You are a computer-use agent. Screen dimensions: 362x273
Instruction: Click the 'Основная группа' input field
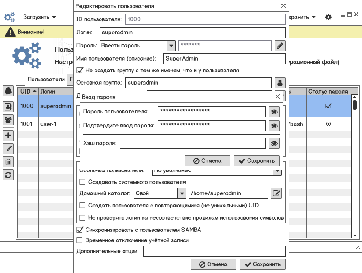coord(199,83)
